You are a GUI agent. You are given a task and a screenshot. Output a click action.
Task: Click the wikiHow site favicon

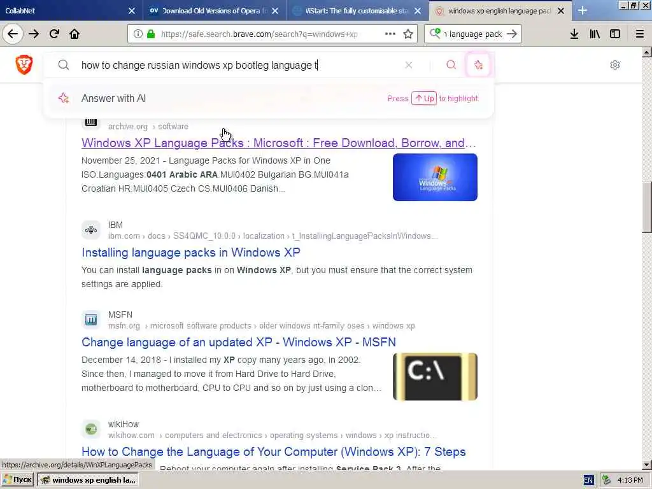[x=91, y=429]
